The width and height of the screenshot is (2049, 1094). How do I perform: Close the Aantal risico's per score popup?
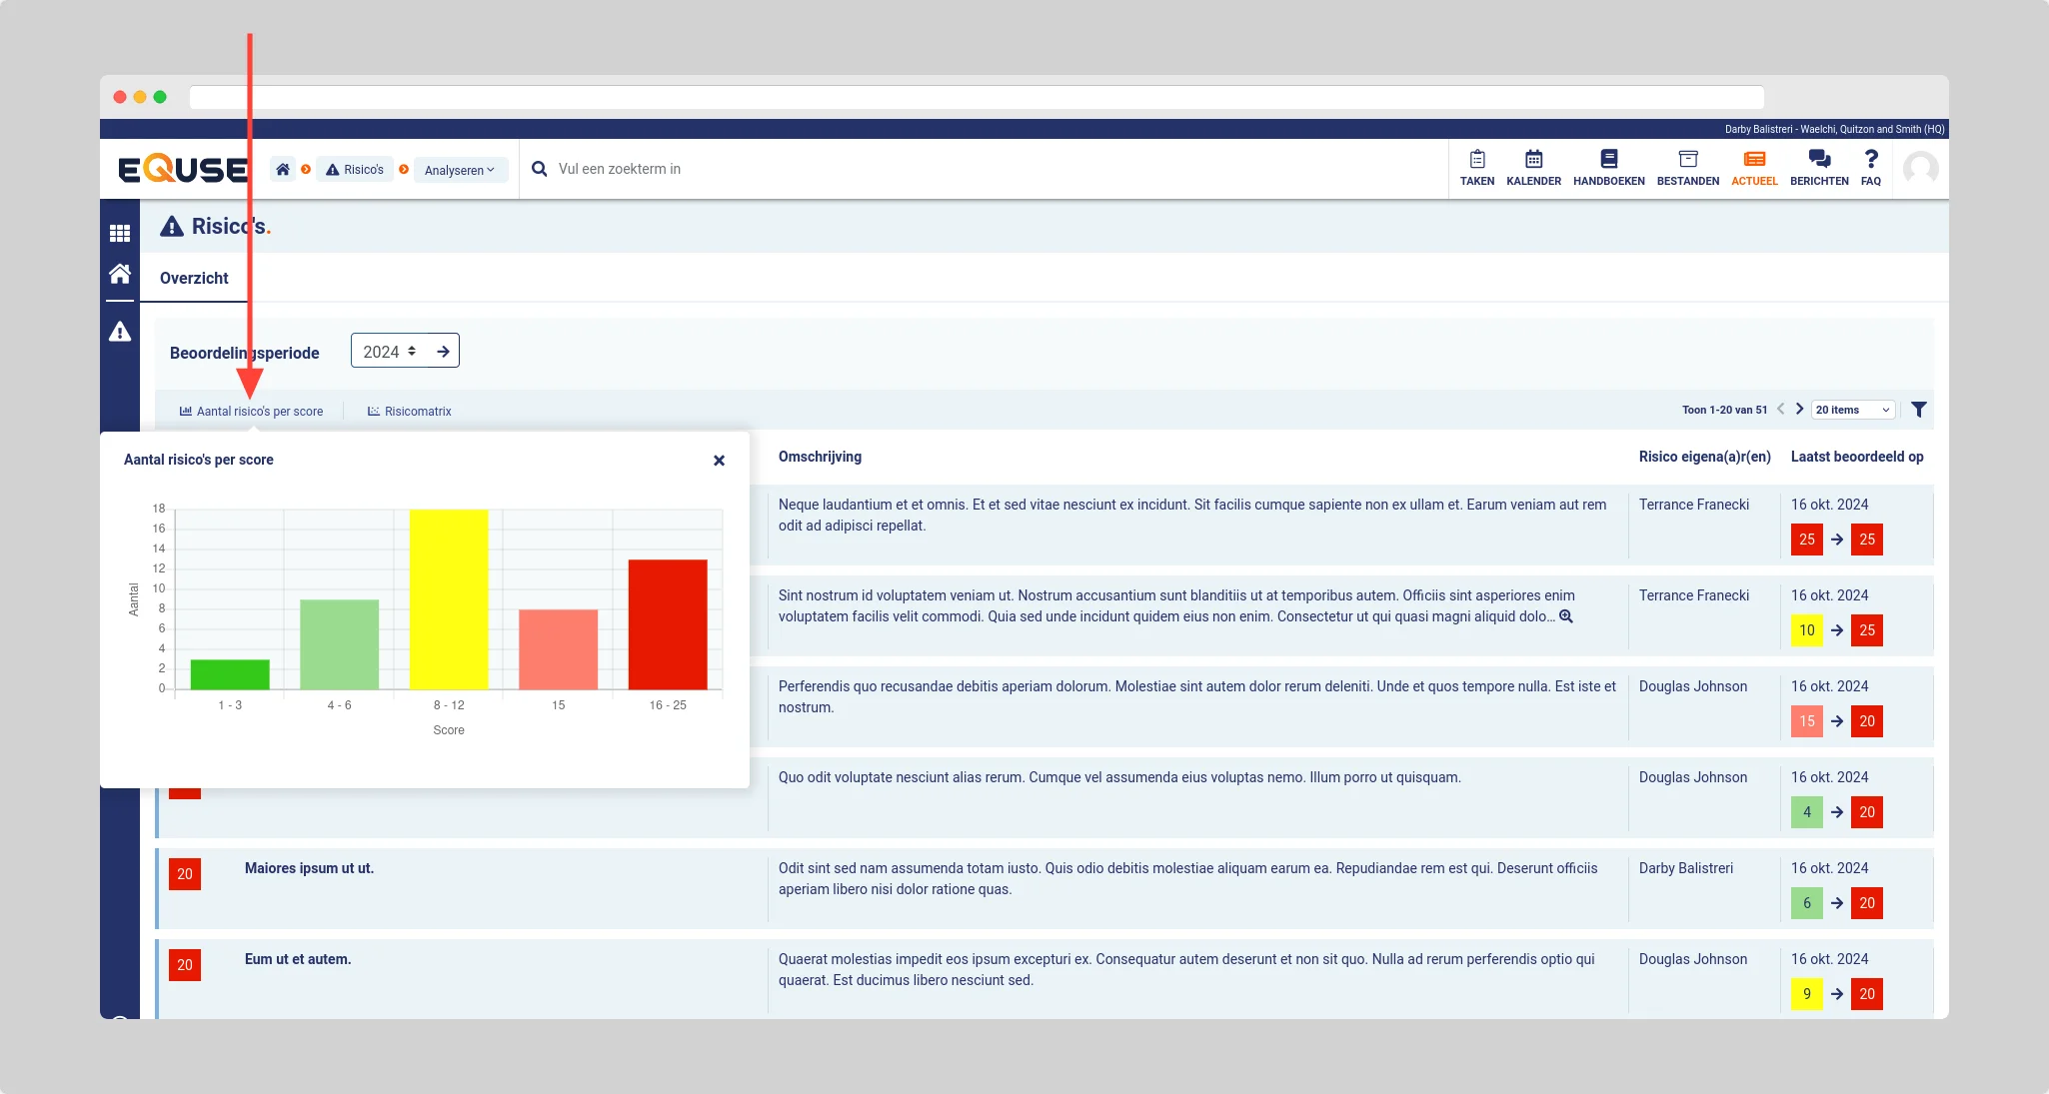719,461
